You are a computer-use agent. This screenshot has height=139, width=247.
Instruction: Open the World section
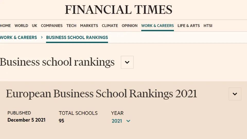coord(21,25)
